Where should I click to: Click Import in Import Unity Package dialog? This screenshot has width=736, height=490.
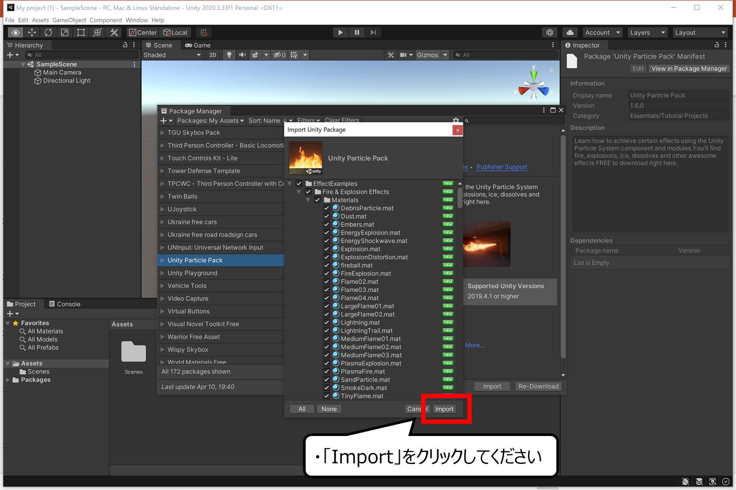444,409
